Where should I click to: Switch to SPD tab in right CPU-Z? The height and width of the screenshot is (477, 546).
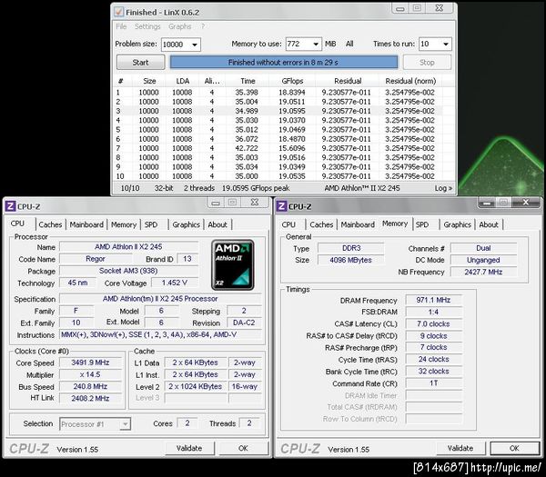coord(422,224)
